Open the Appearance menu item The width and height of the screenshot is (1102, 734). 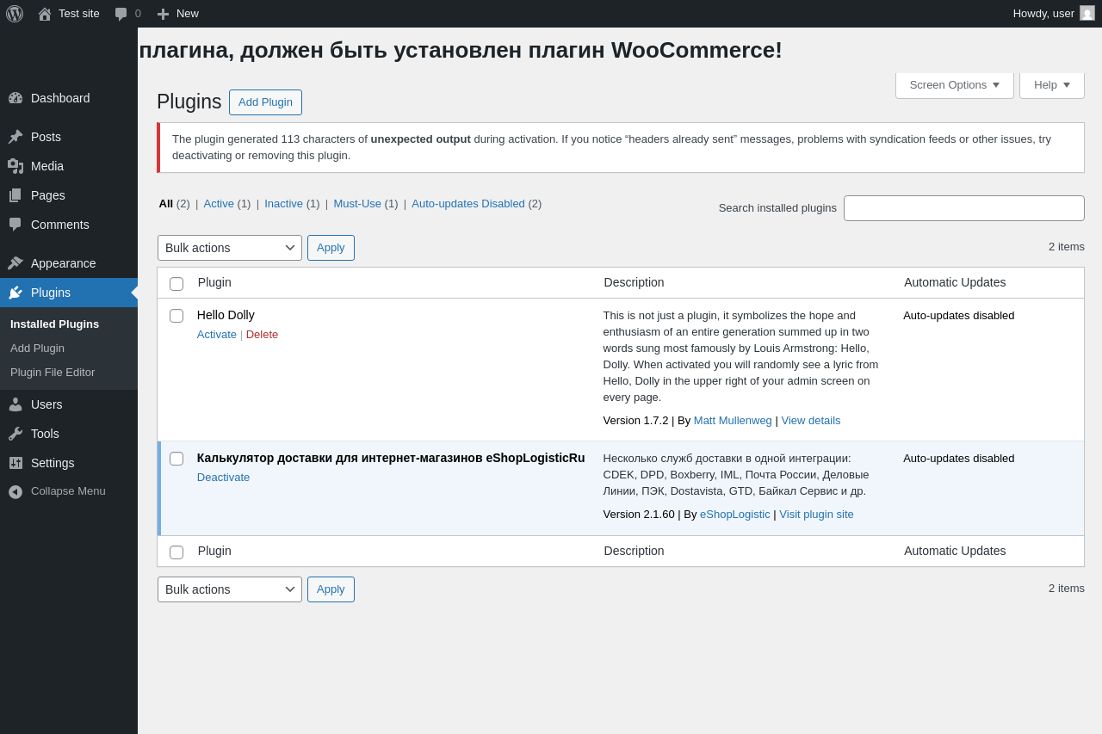click(x=63, y=263)
